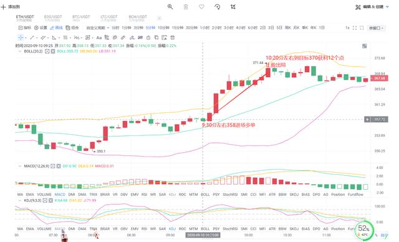Click the trash delete icon in top bar
This screenshot has height=242, width=399.
click(x=186, y=7)
